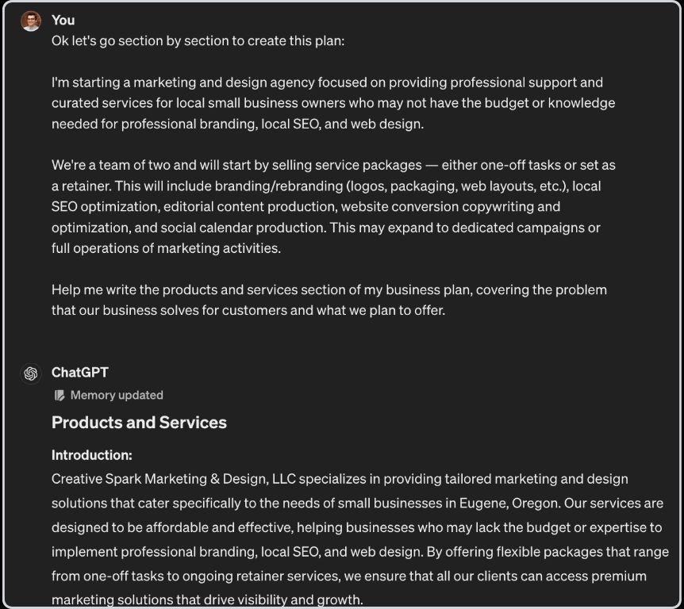684x609 pixels.
Task: Click the "Products and Services" heading
Action: (x=139, y=423)
